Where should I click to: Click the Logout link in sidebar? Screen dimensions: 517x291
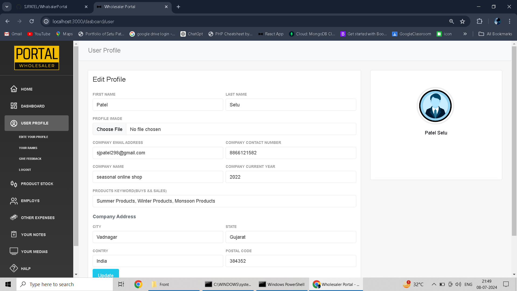(25, 170)
